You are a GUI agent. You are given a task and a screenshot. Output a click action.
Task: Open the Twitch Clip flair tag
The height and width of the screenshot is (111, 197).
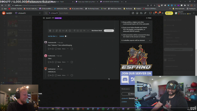click(x=58, y=18)
